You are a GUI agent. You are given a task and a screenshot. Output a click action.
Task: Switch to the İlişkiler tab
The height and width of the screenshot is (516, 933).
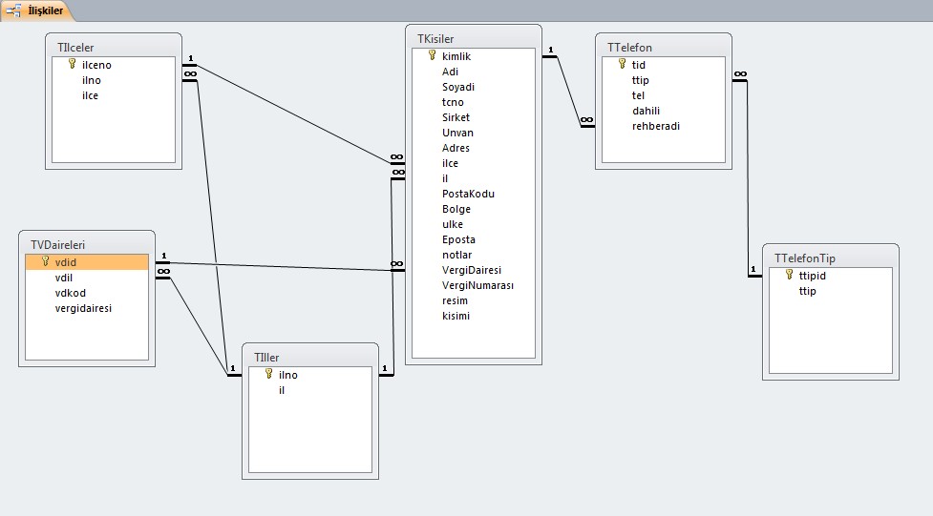click(x=36, y=10)
